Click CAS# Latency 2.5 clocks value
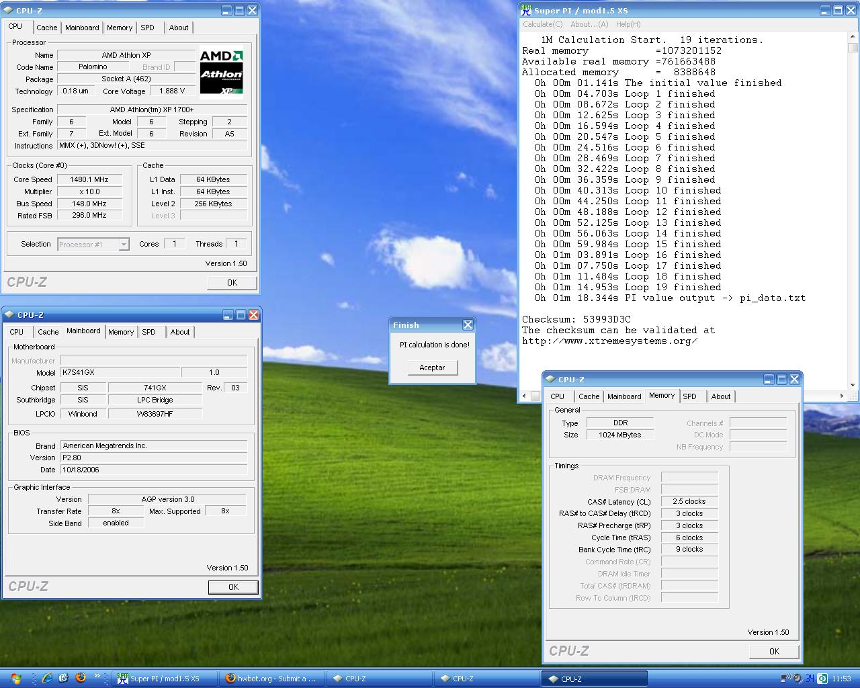This screenshot has height=688, width=860. 689,501
